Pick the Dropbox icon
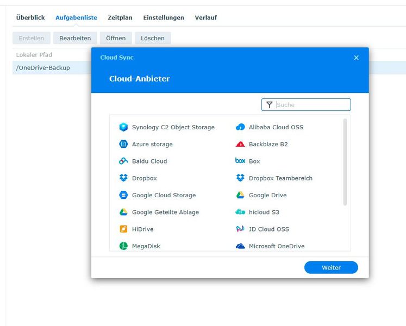Image resolution: width=406 pixels, height=326 pixels. 123,178
